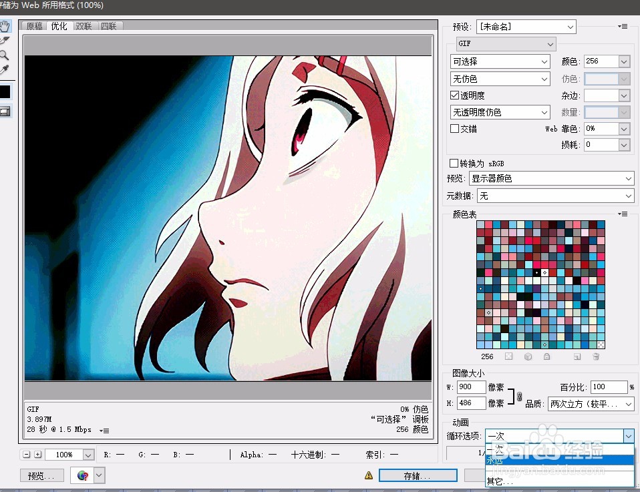Select the Zoom magnifier tool
The image size is (640, 492).
[x=4, y=55]
